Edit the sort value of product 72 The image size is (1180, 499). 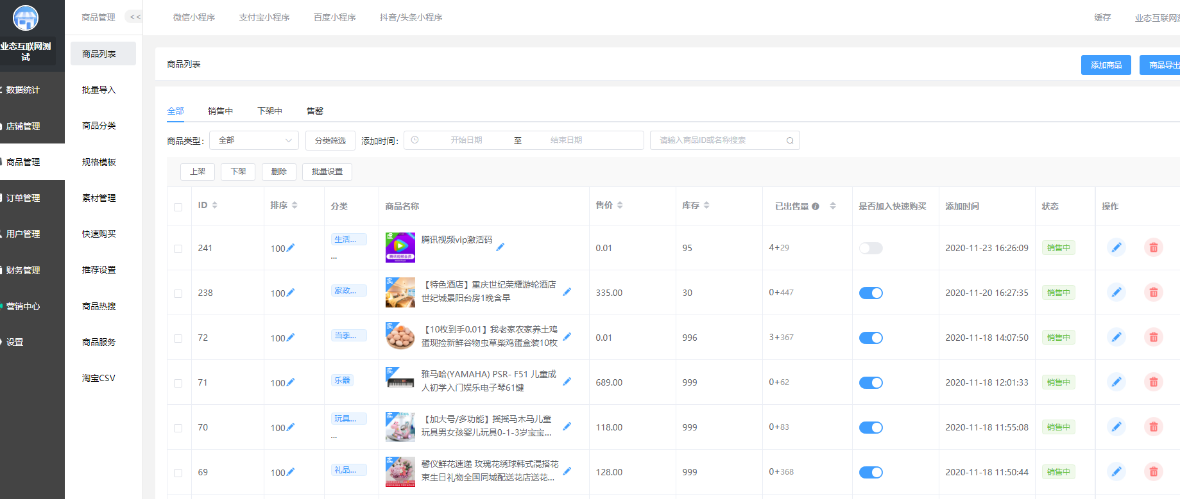point(291,337)
